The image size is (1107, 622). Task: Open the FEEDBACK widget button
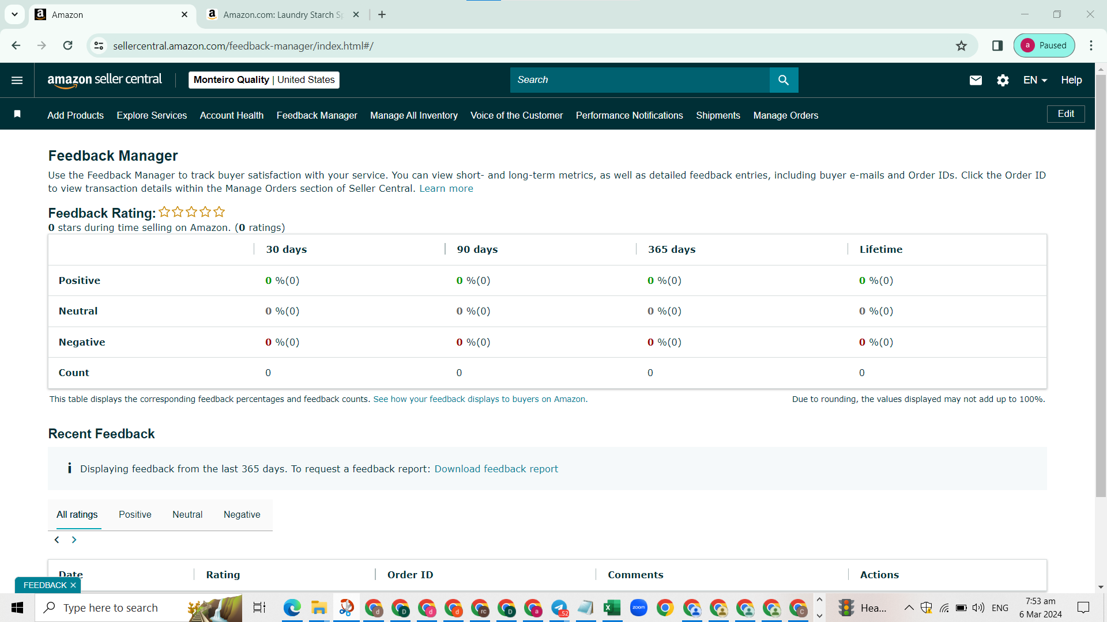pos(45,585)
